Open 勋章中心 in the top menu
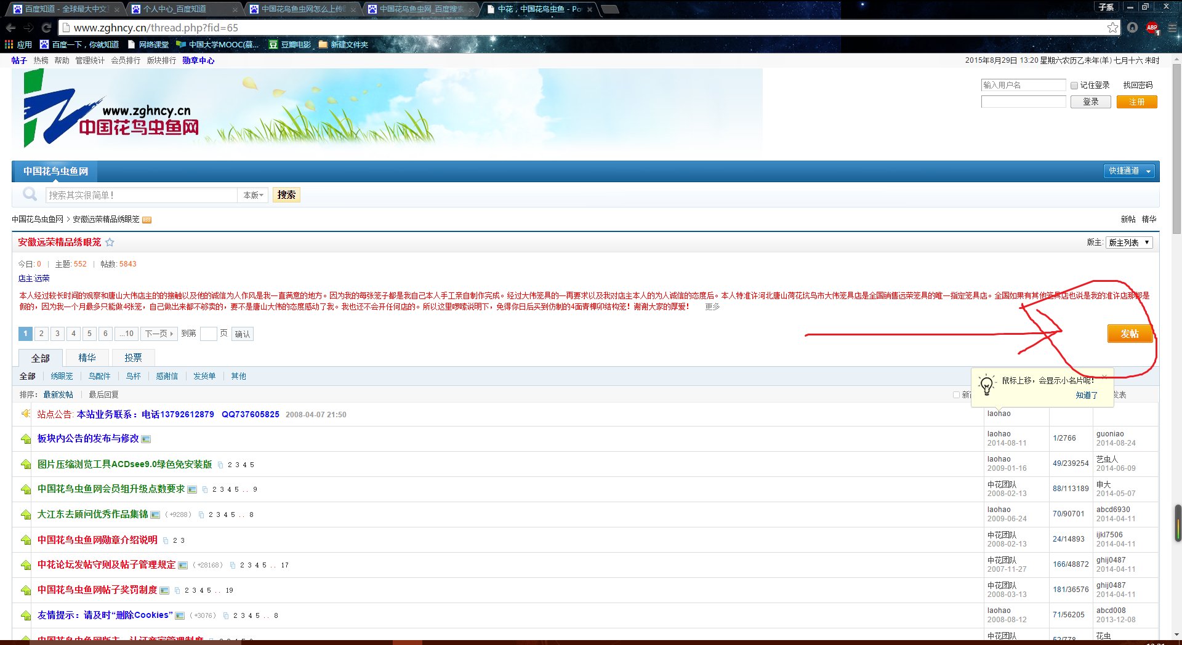The width and height of the screenshot is (1182, 645). click(198, 60)
